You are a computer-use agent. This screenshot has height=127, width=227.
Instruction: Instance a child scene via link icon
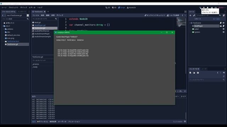click(x=194, y=16)
